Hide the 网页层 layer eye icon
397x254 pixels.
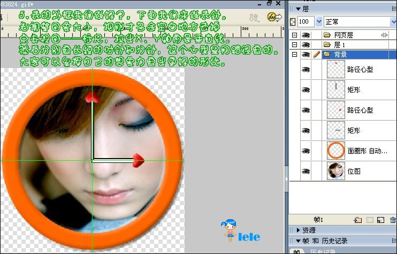click(x=306, y=35)
